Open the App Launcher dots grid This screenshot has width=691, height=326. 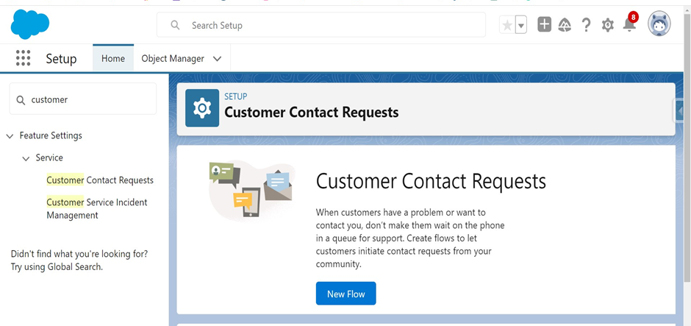click(x=23, y=58)
